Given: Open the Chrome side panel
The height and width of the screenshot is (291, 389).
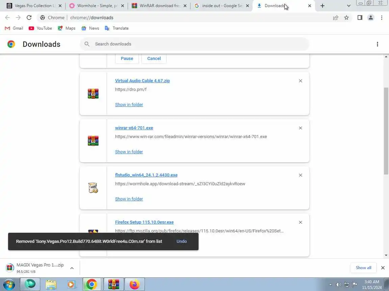Looking at the screenshot, I should click(360, 18).
